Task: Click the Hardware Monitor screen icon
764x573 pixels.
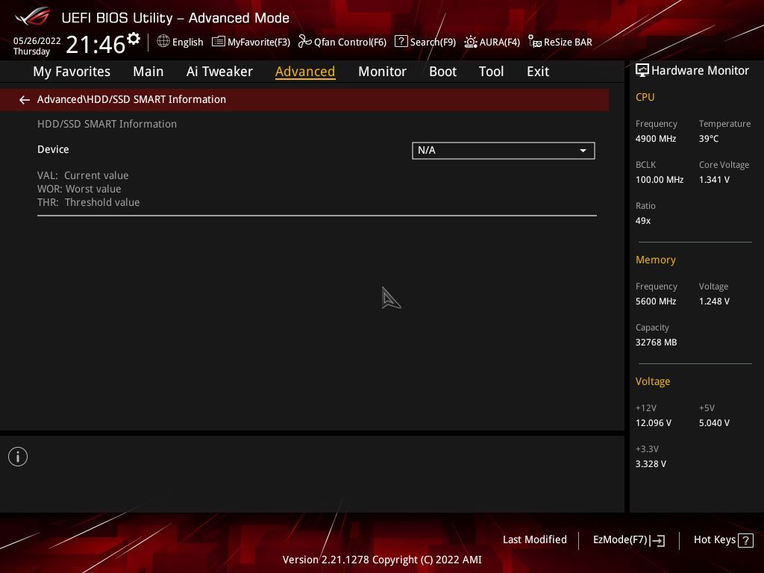Action: click(x=642, y=71)
